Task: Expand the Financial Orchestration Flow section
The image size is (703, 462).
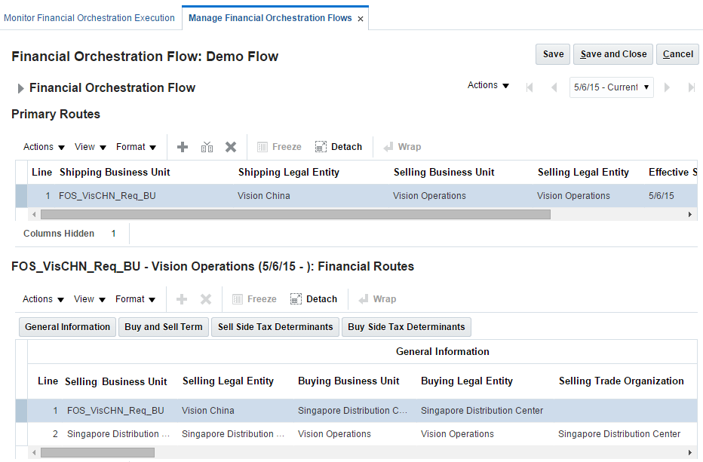Action: (x=20, y=87)
